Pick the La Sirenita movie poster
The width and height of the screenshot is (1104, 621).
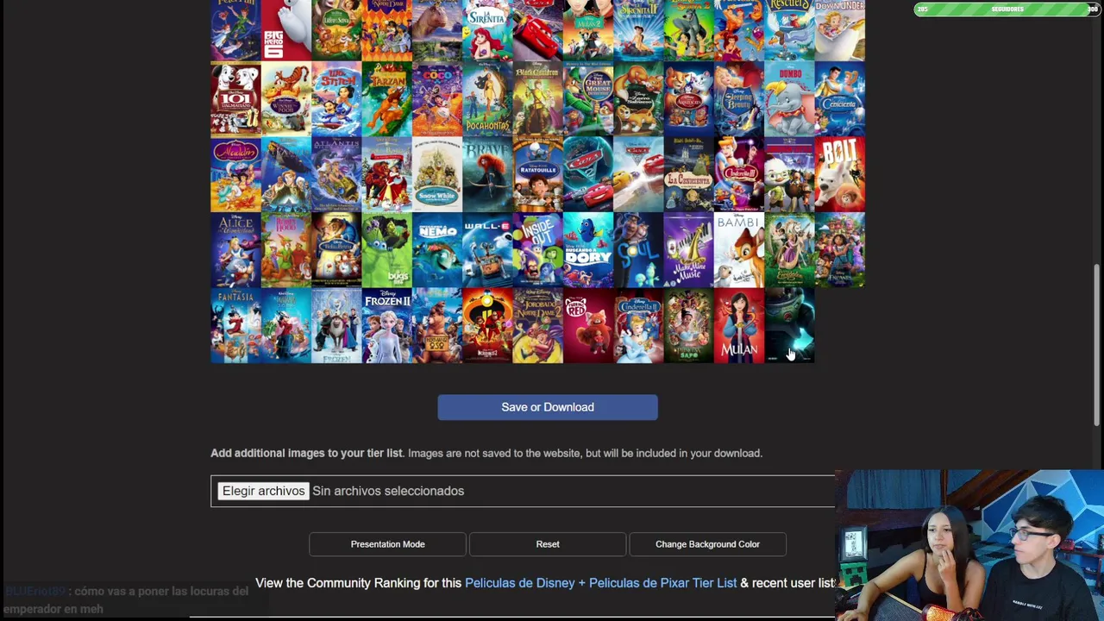[x=487, y=30]
